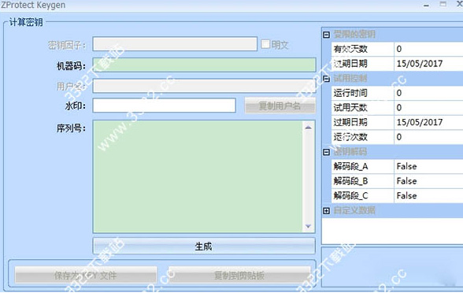Click False value of 解码段_A
Viewport: 463px width, 293px height.
pos(406,166)
